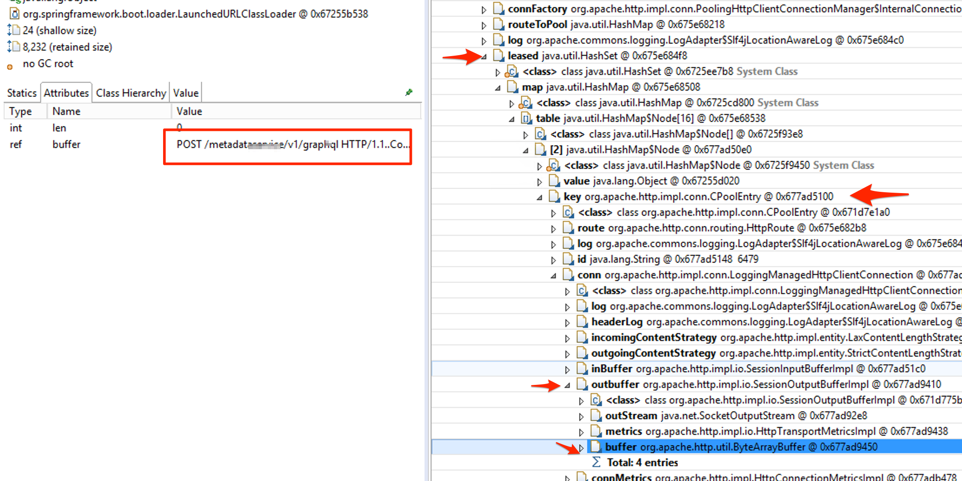This screenshot has height=481, width=962.
Task: Select the connFactory PoolingHttpClientConnectionManager entry
Action: (538, 9)
